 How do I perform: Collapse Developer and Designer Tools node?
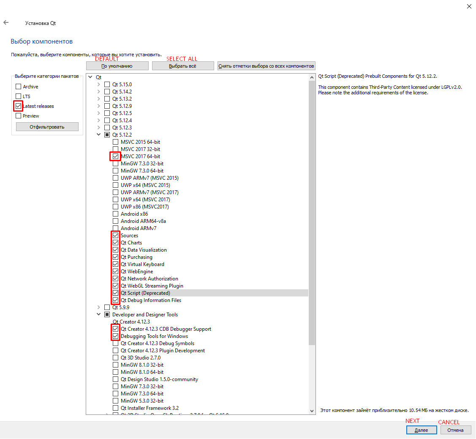[x=99, y=315]
